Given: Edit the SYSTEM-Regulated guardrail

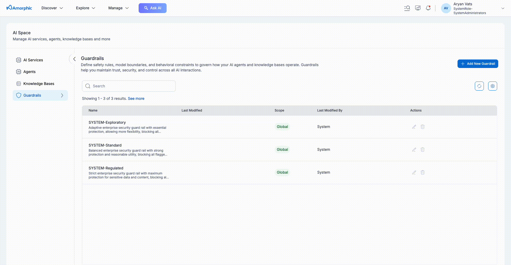Looking at the screenshot, I should click(x=414, y=173).
